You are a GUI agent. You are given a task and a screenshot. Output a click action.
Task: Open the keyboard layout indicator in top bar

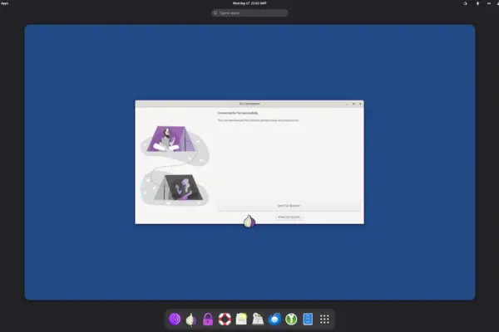[x=489, y=3]
